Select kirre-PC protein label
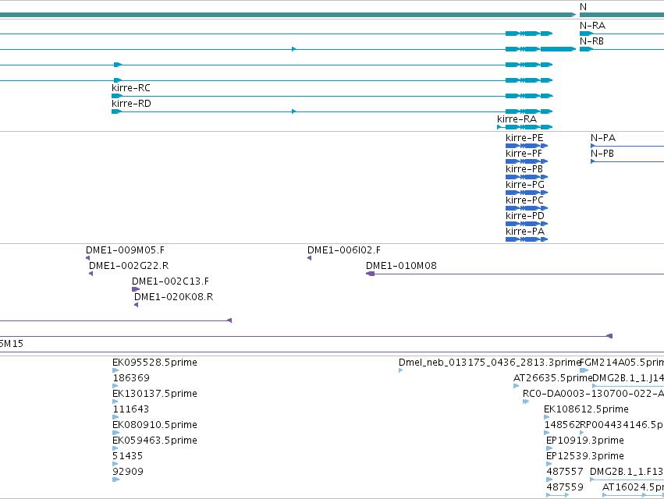The width and height of the screenshot is (664, 499). pos(524,200)
